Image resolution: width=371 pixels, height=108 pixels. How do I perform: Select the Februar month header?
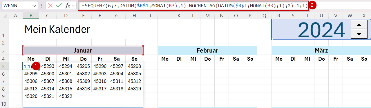pyautogui.click(x=207, y=51)
